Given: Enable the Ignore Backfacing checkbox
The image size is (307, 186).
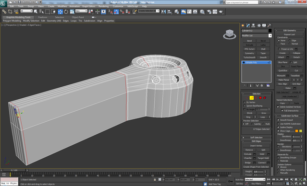Looking at the screenshot, I should click(x=245, y=105).
